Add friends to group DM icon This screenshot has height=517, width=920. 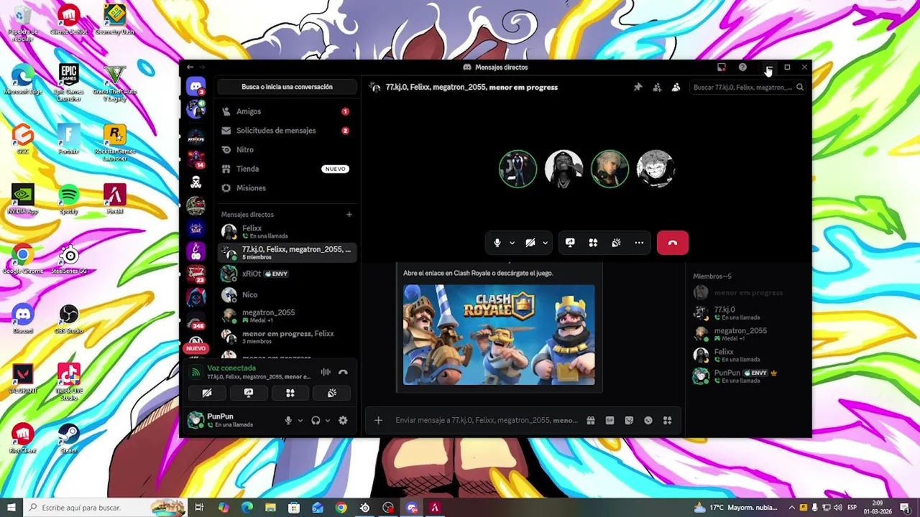(657, 87)
